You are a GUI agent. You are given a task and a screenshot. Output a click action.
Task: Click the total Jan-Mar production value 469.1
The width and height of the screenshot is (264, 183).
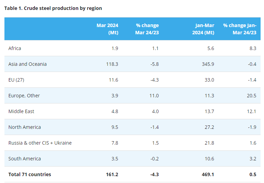click(x=208, y=174)
